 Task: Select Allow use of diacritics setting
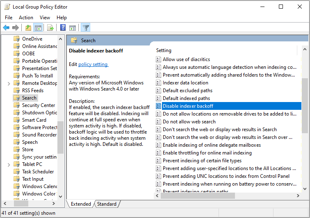click(x=186, y=59)
